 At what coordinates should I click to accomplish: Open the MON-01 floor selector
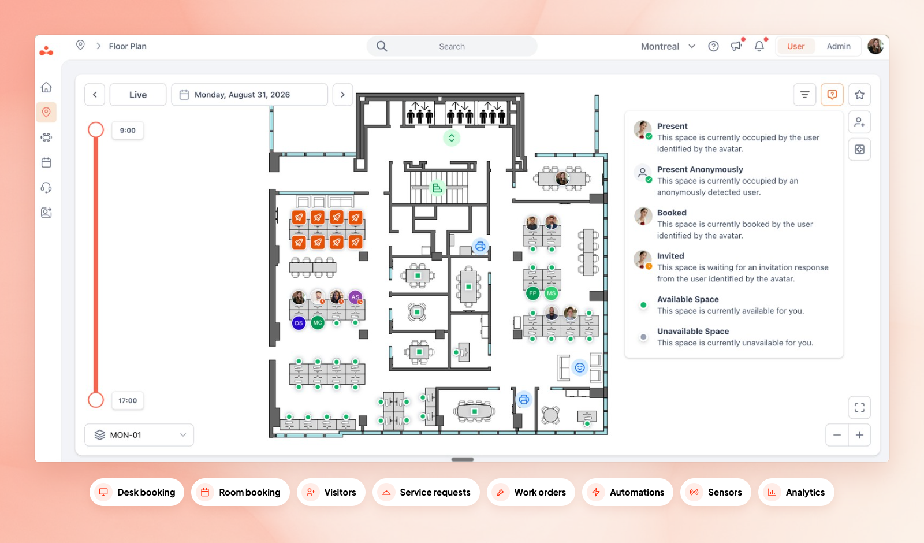pos(139,435)
